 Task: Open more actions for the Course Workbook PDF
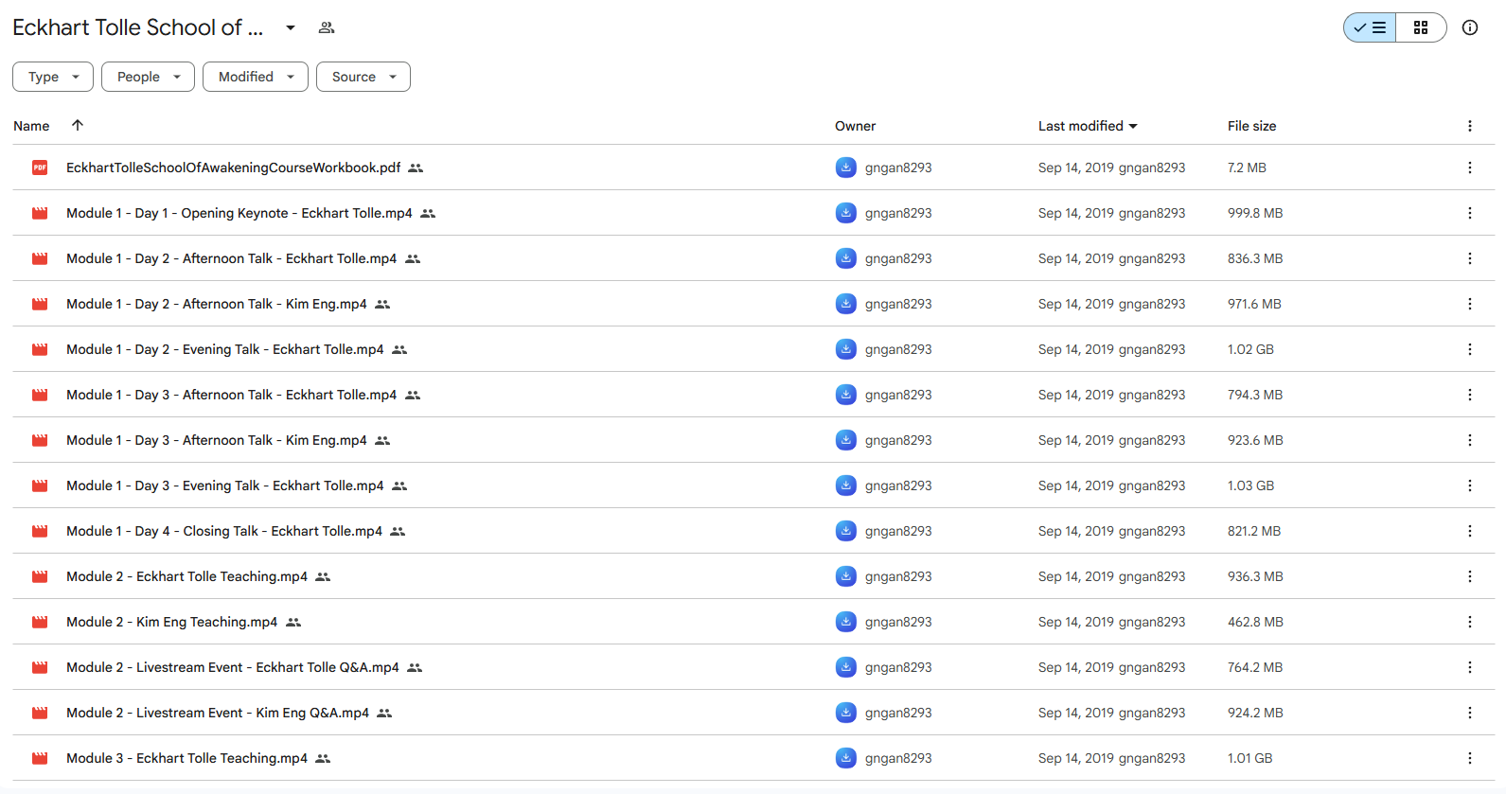[x=1470, y=168]
